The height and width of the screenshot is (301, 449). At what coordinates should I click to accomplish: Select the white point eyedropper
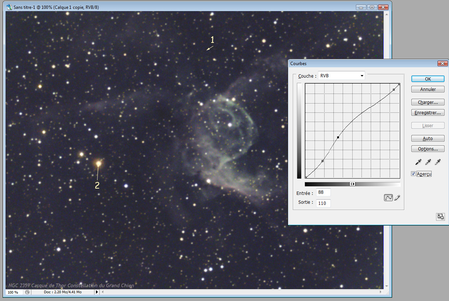coord(438,162)
